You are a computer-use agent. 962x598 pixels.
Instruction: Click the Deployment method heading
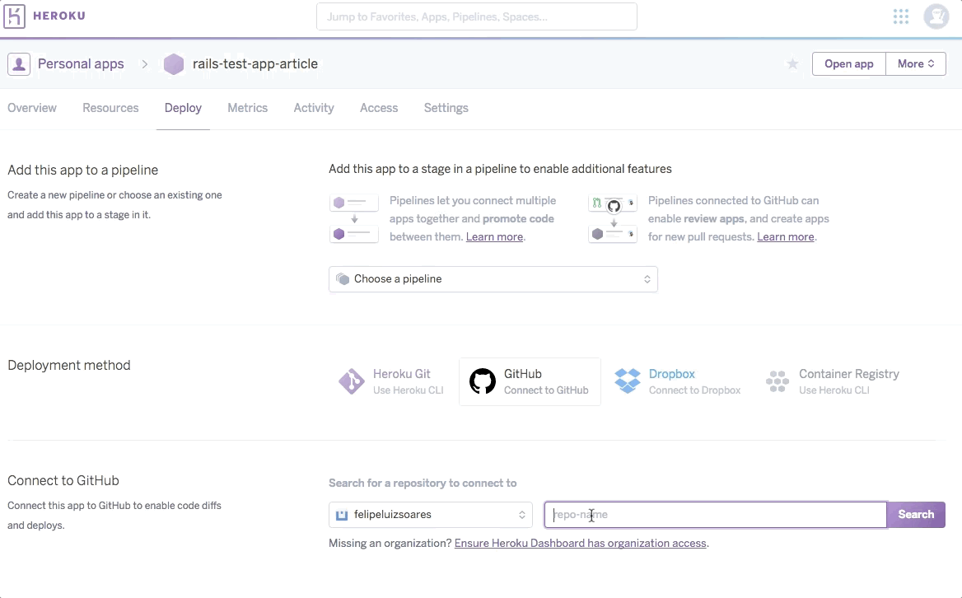[68, 365]
